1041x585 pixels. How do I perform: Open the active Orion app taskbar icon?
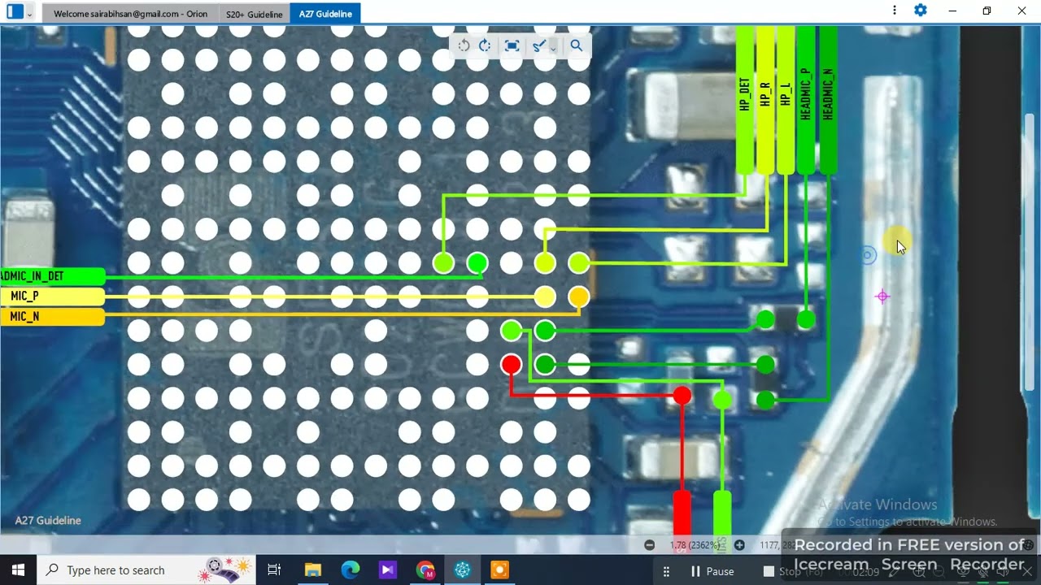coord(463,570)
